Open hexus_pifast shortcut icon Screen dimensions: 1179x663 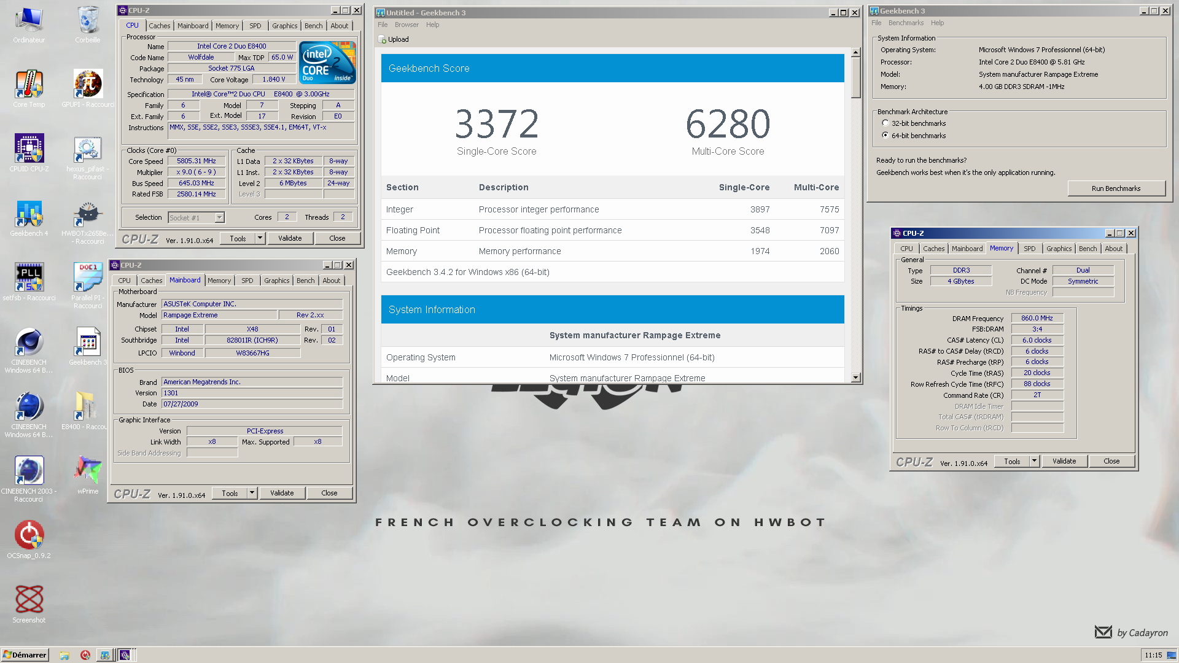pos(88,157)
